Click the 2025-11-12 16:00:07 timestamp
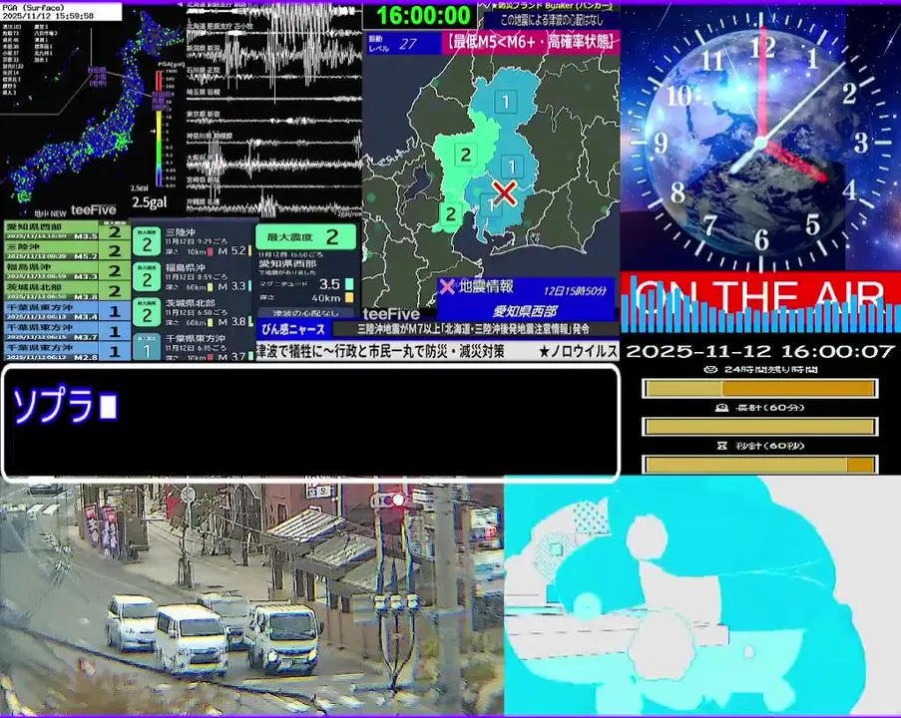 [x=760, y=351]
